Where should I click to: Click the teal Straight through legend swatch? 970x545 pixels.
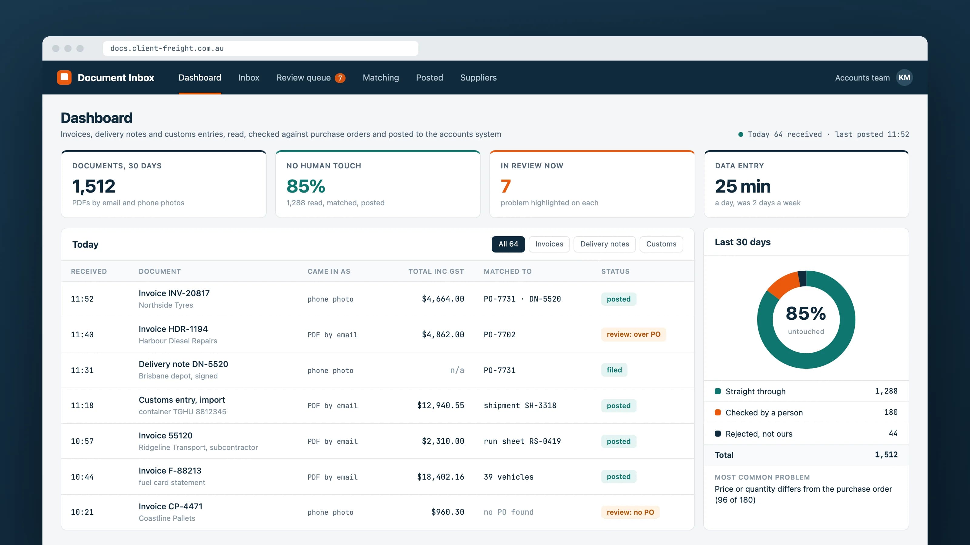pos(718,391)
